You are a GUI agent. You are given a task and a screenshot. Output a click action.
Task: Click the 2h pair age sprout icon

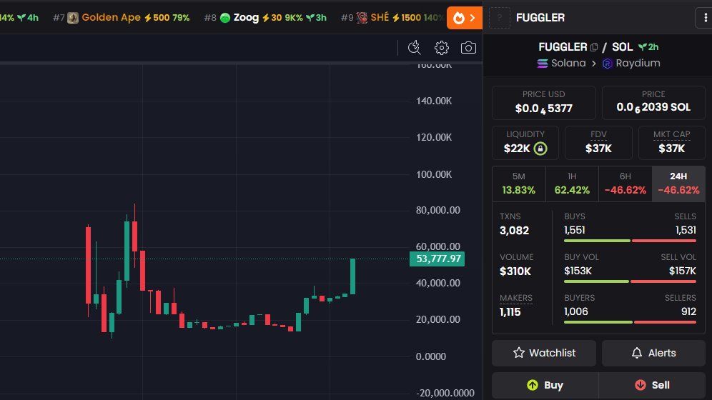pyautogui.click(x=642, y=47)
